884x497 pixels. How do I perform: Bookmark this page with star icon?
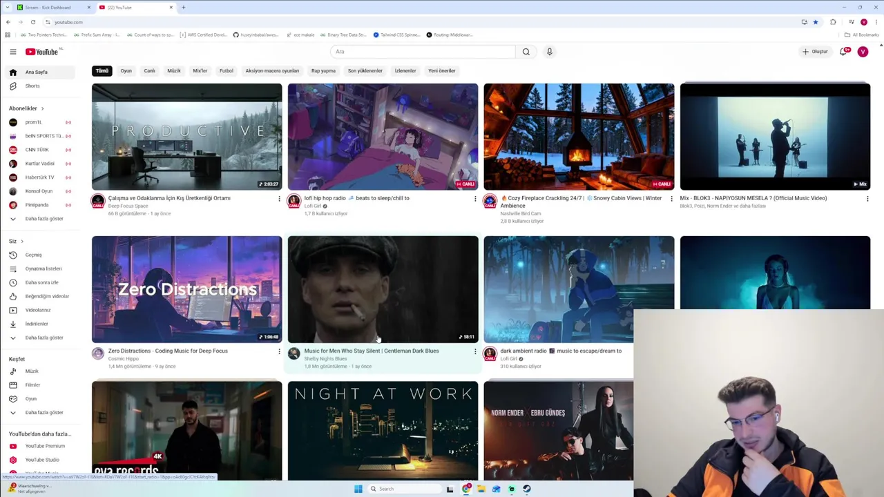[x=815, y=22]
